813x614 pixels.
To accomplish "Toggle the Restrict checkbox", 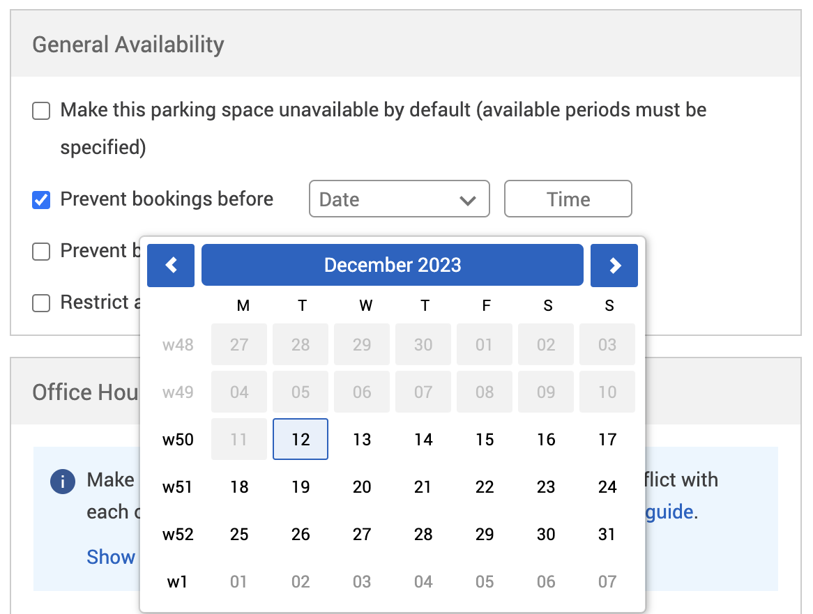I will point(42,303).
